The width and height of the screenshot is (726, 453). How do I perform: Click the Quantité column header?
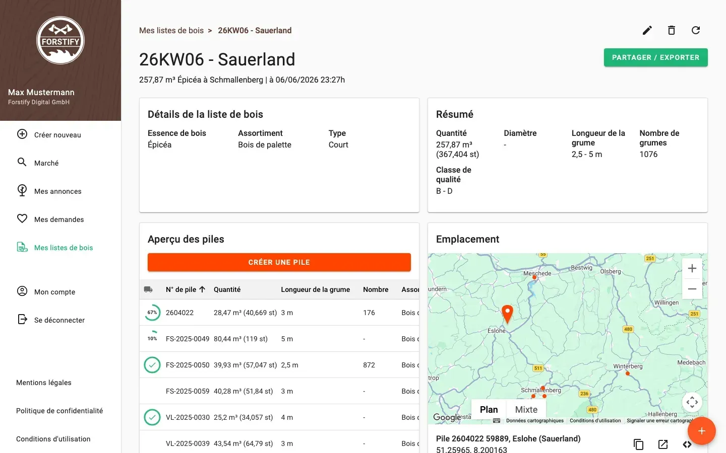click(x=227, y=289)
